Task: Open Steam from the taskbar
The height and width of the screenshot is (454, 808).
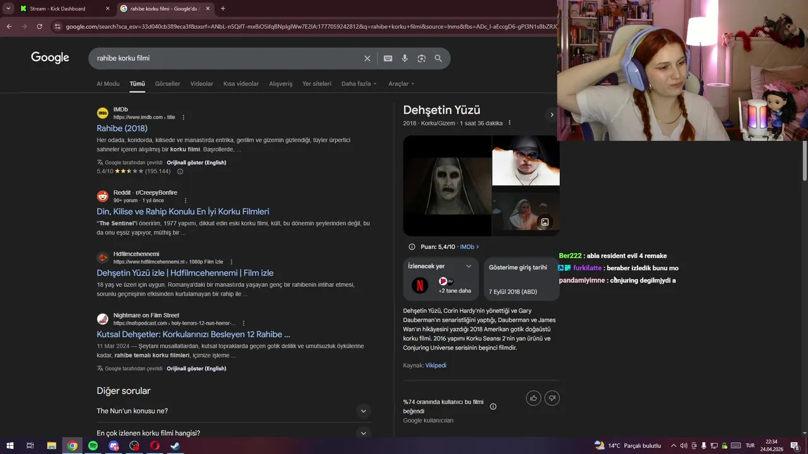Action: tap(175, 446)
